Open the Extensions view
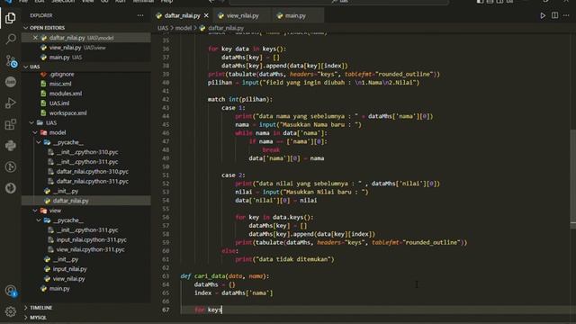This screenshot has width=576, height=324. pos(10,124)
